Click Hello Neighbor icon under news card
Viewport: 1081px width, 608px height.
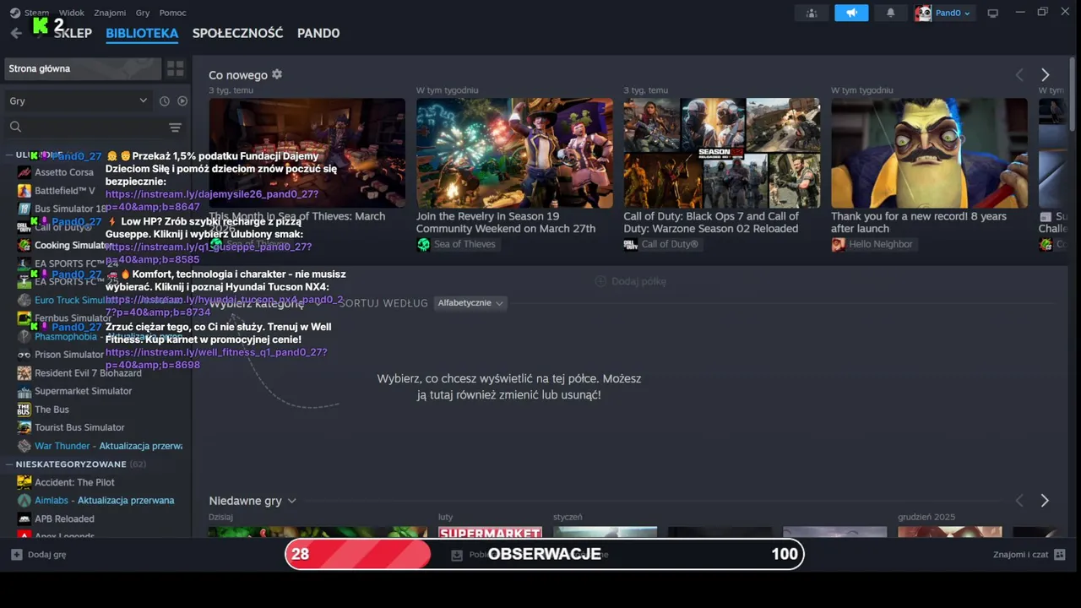point(838,244)
